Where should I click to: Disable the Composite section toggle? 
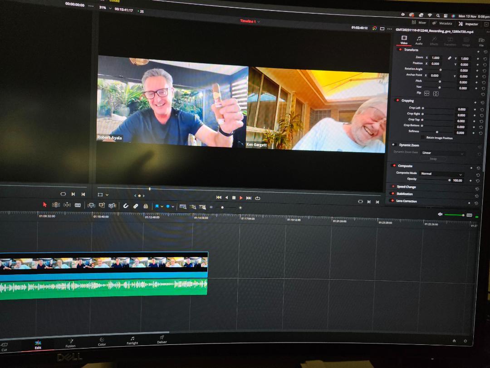pyautogui.click(x=395, y=165)
